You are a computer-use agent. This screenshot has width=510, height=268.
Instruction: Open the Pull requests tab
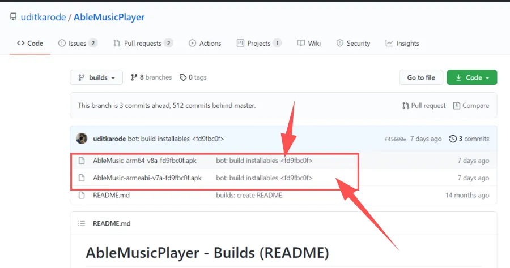pyautogui.click(x=143, y=43)
